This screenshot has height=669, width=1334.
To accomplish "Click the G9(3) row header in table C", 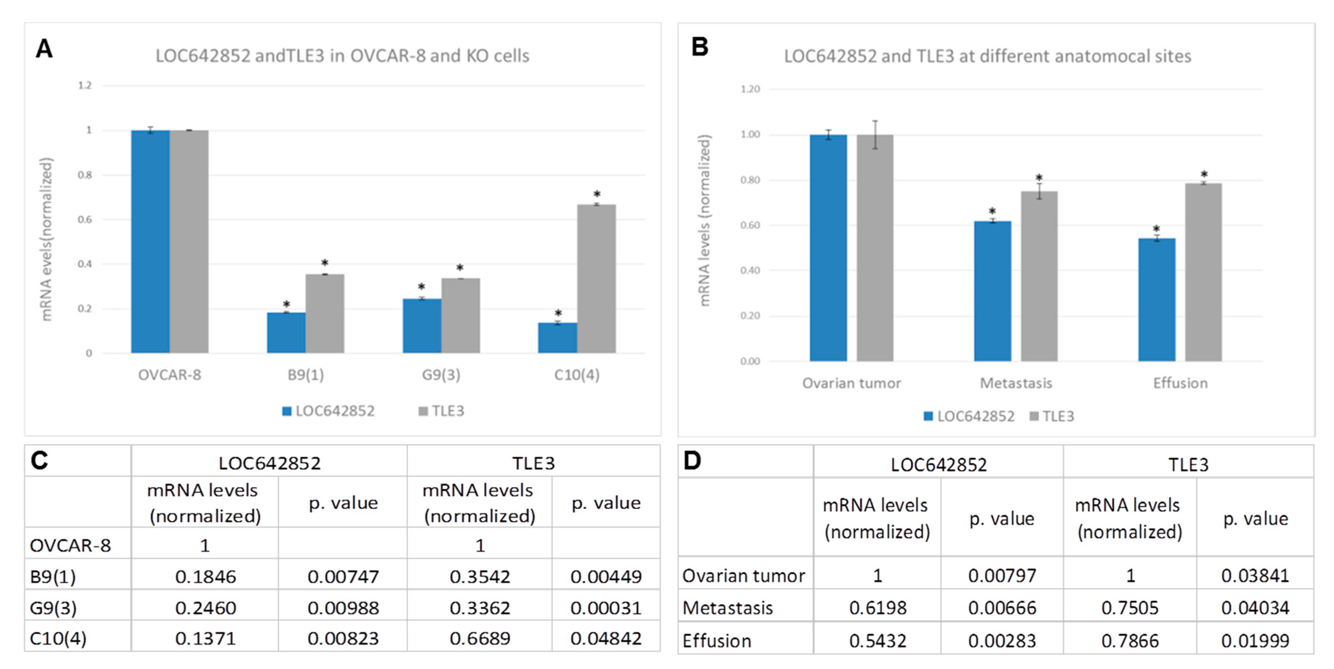I will point(54,608).
